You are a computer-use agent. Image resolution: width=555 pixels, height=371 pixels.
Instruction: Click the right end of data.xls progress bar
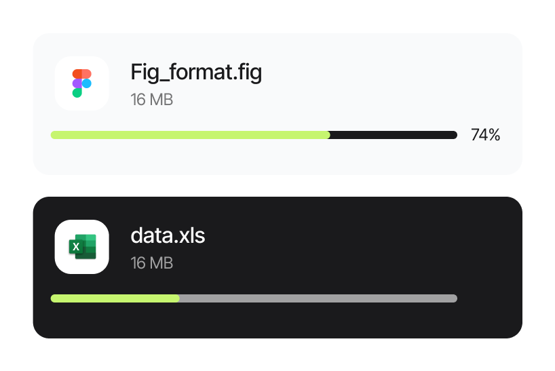455,298
